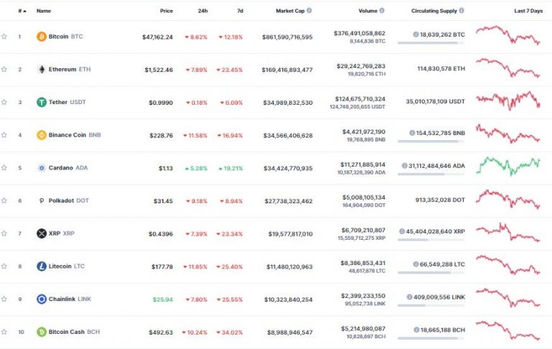
Task: Click Ethereum market cap $169,416,893,477
Action: [287, 70]
